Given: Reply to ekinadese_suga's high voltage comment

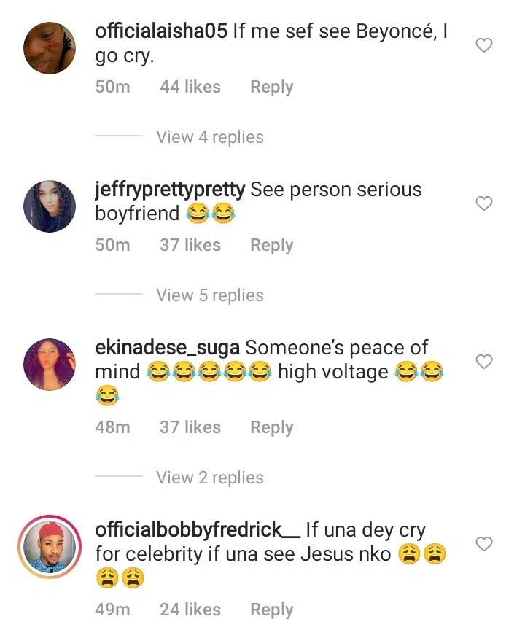Looking at the screenshot, I should pos(272,427).
